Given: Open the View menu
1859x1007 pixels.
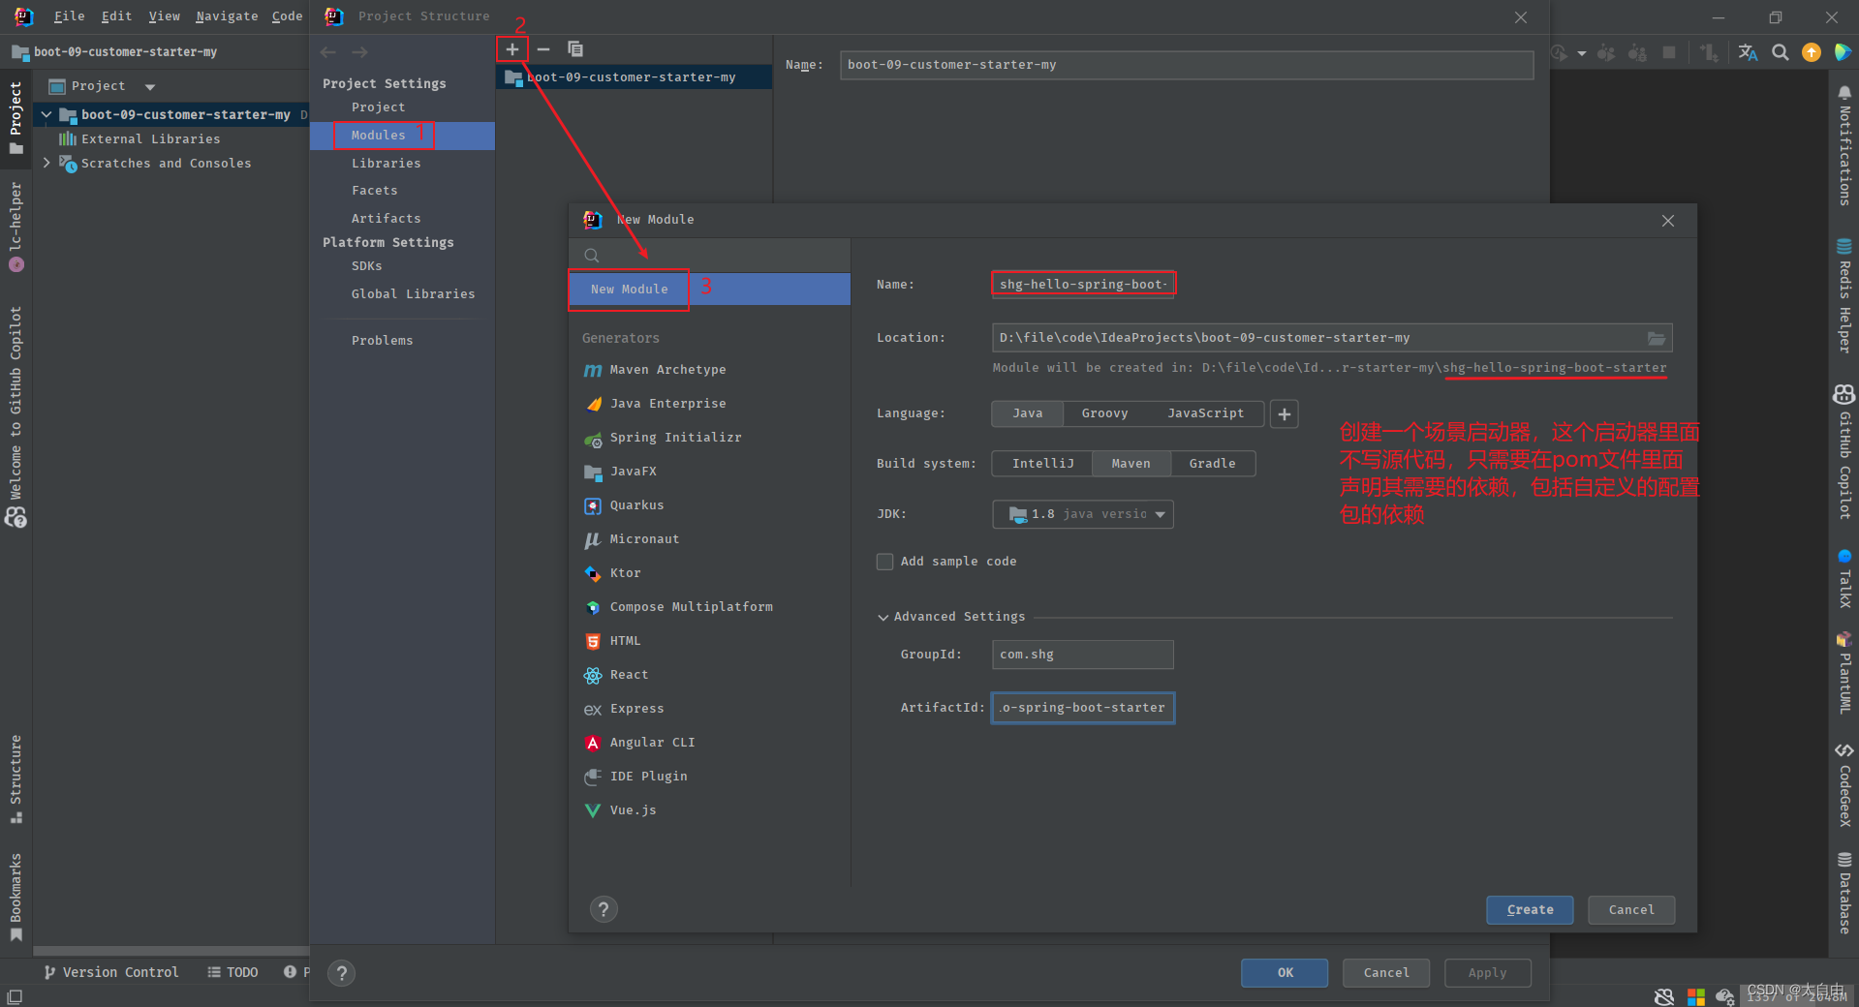Looking at the screenshot, I should point(164,16).
